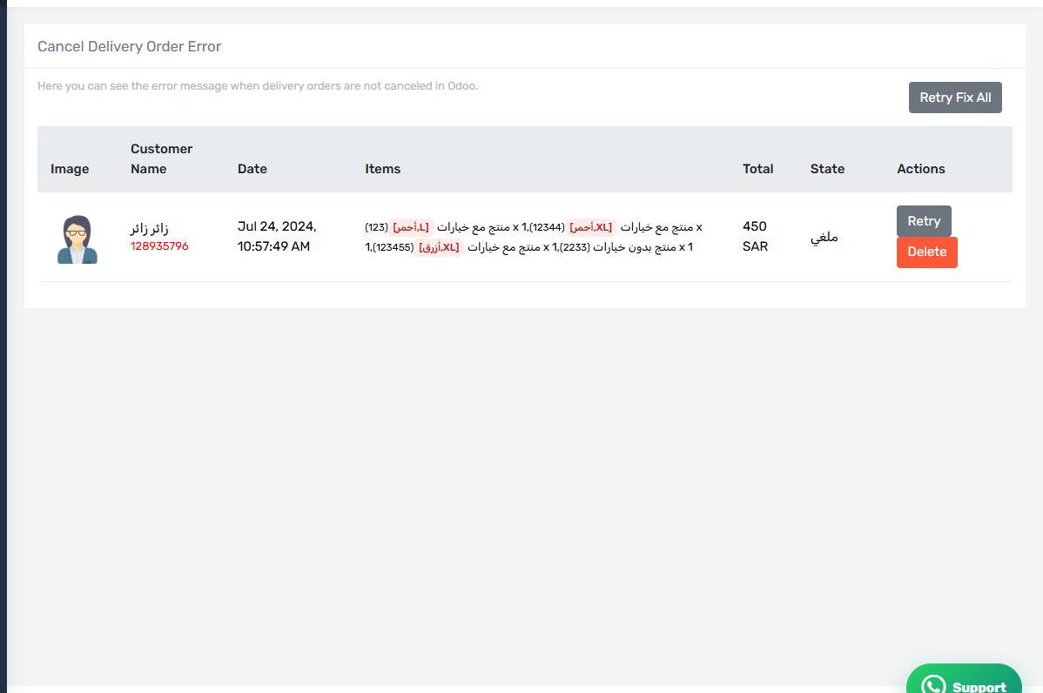Screen dimensions: 1043x693
Task: Click the [أحمر,XL] variant tag
Action: [x=590, y=227]
